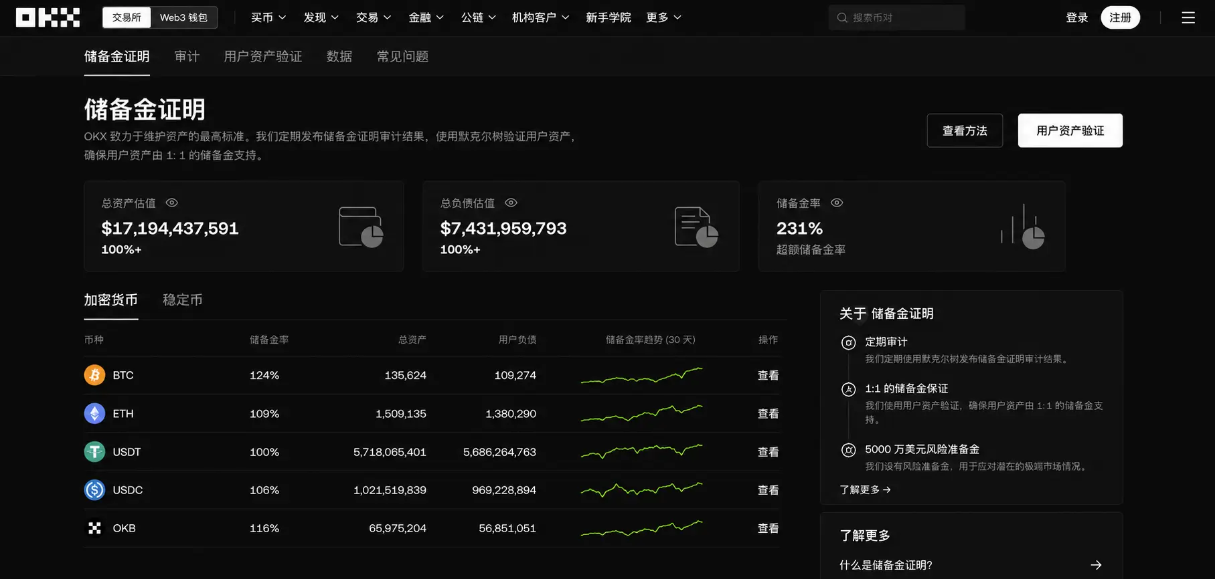Switch to 交易所 mode
The width and height of the screenshot is (1215, 579).
[127, 17]
